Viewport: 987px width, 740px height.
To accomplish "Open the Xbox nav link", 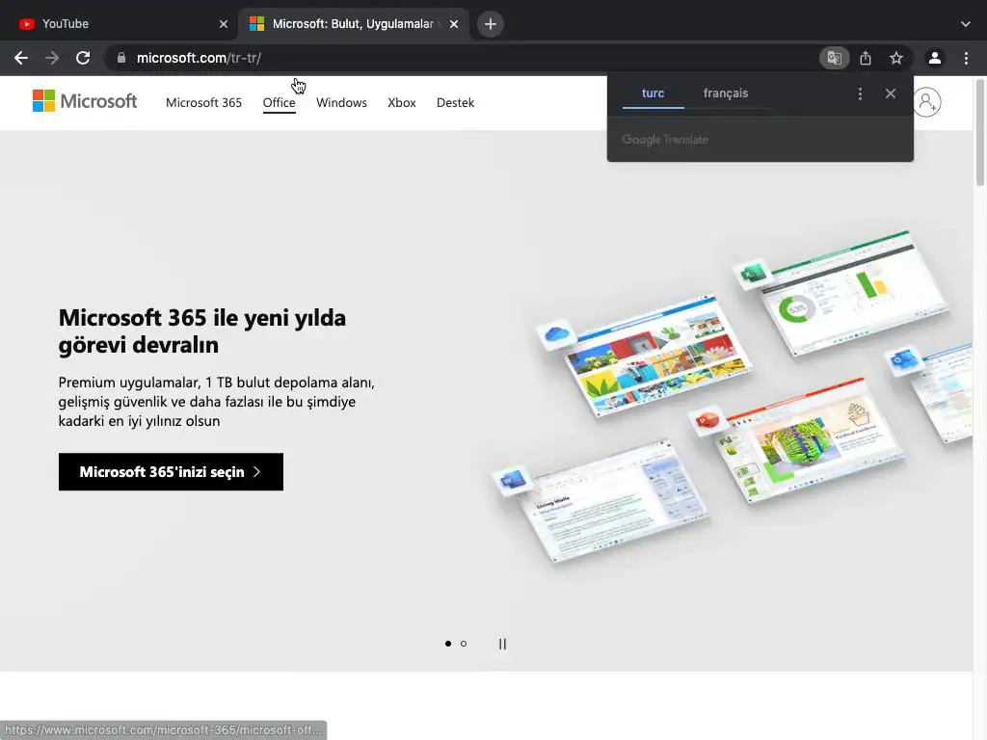I will (402, 102).
